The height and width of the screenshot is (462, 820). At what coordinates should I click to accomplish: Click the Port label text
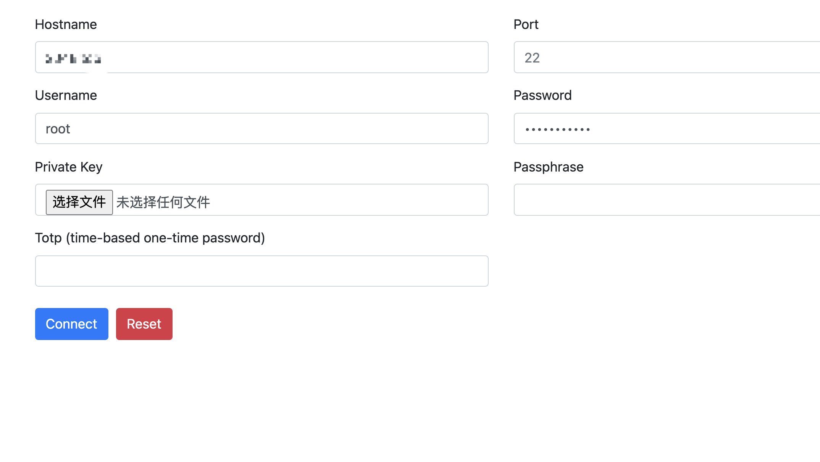[x=526, y=24]
